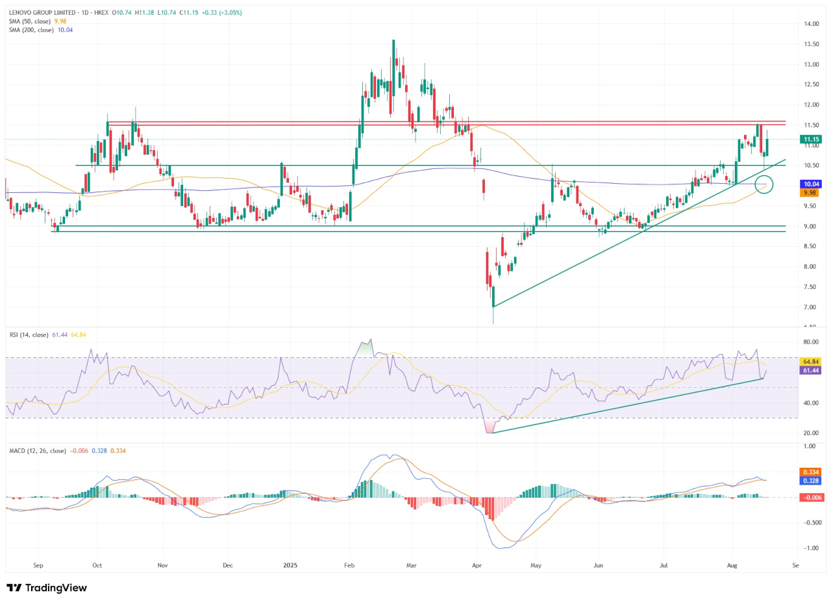Click the -0.500 MACD axis label
The image size is (831, 597).
tap(812, 522)
